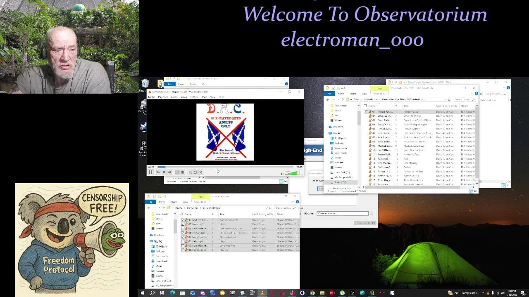Open the VLC Playback menu
The image size is (529, 297).
click(x=163, y=97)
